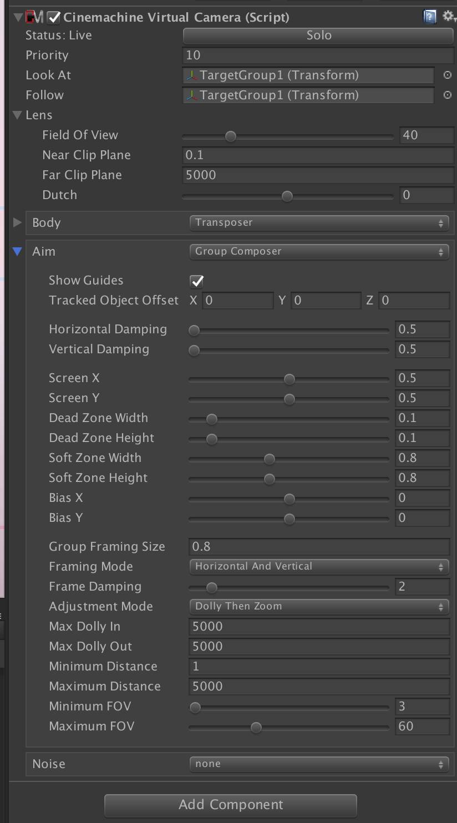
Task: Click Tracked Object Offset X field
Action: (238, 301)
